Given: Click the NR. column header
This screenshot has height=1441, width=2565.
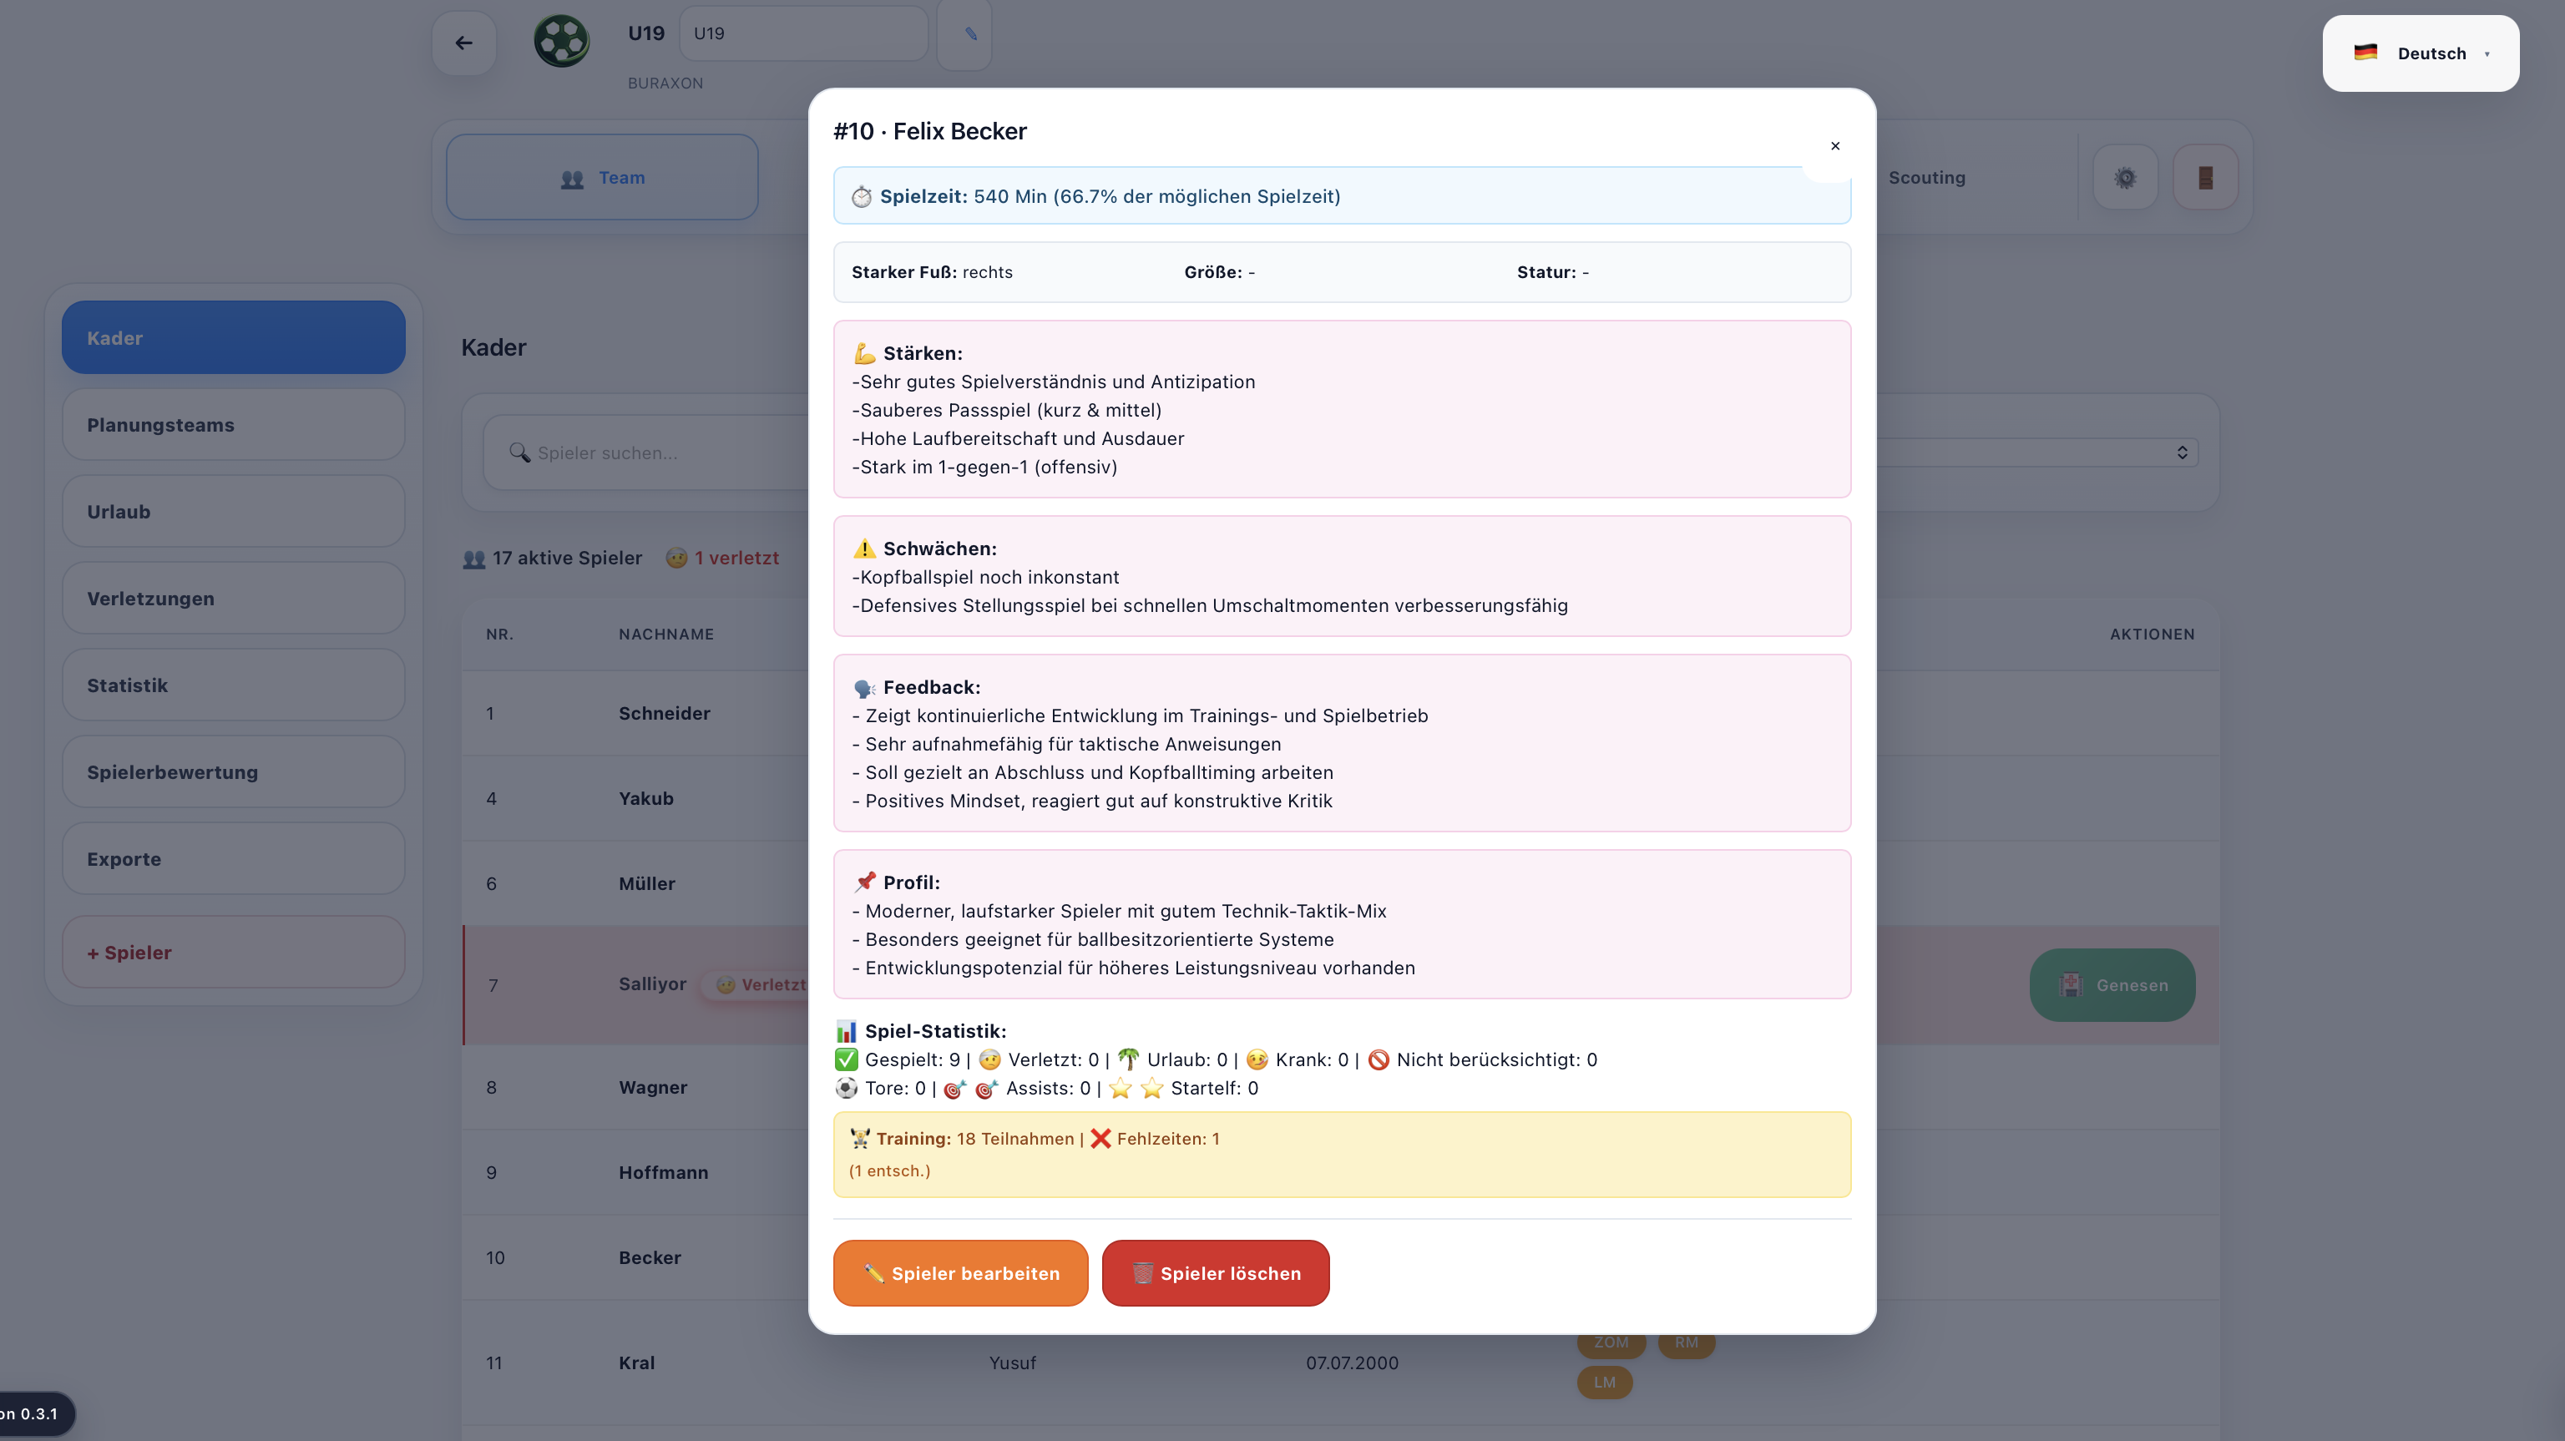Looking at the screenshot, I should (x=500, y=635).
